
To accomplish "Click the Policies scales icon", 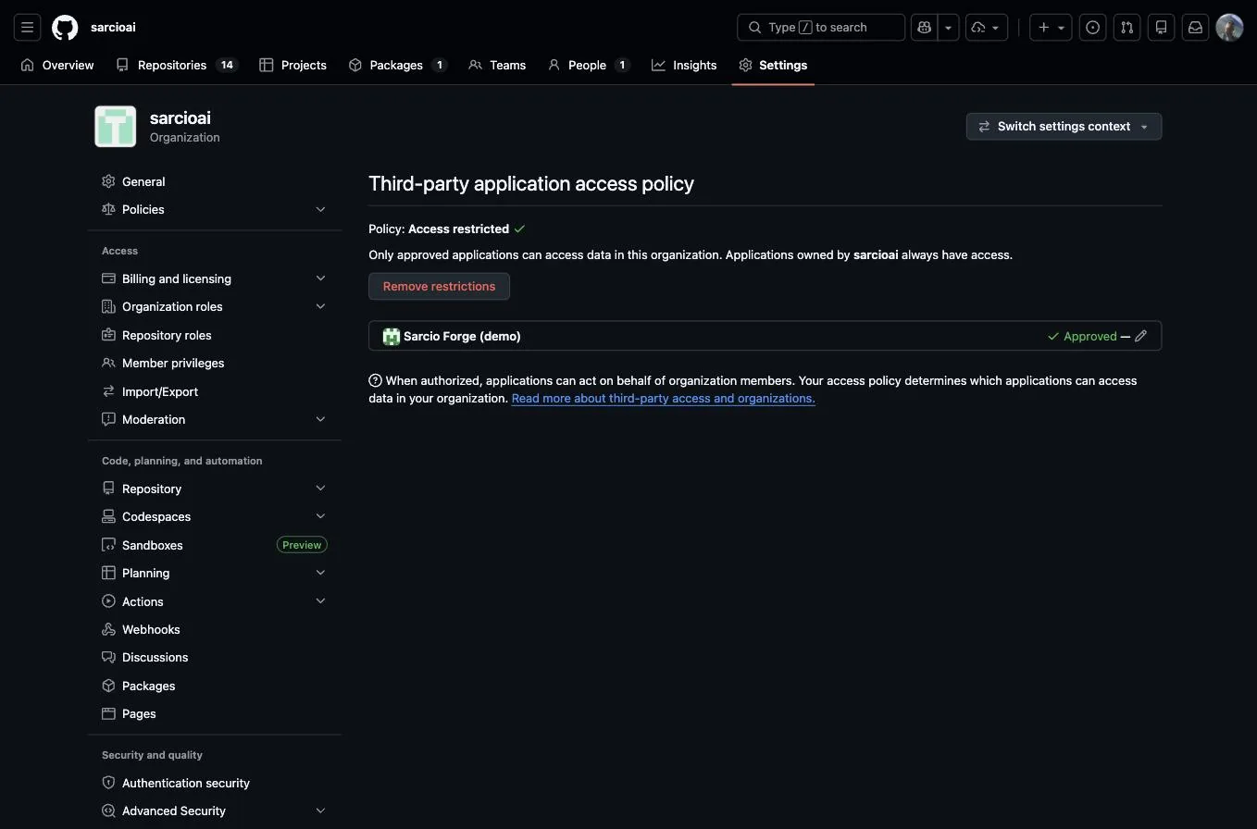I will 108,209.
